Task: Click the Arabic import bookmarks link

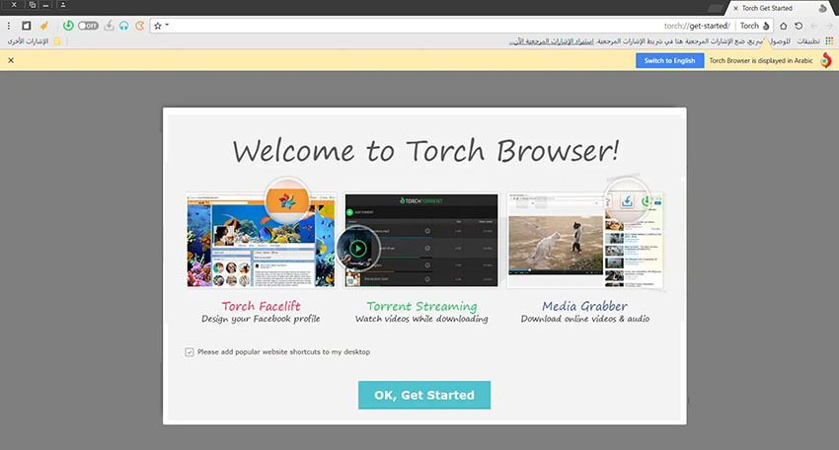Action: click(551, 41)
